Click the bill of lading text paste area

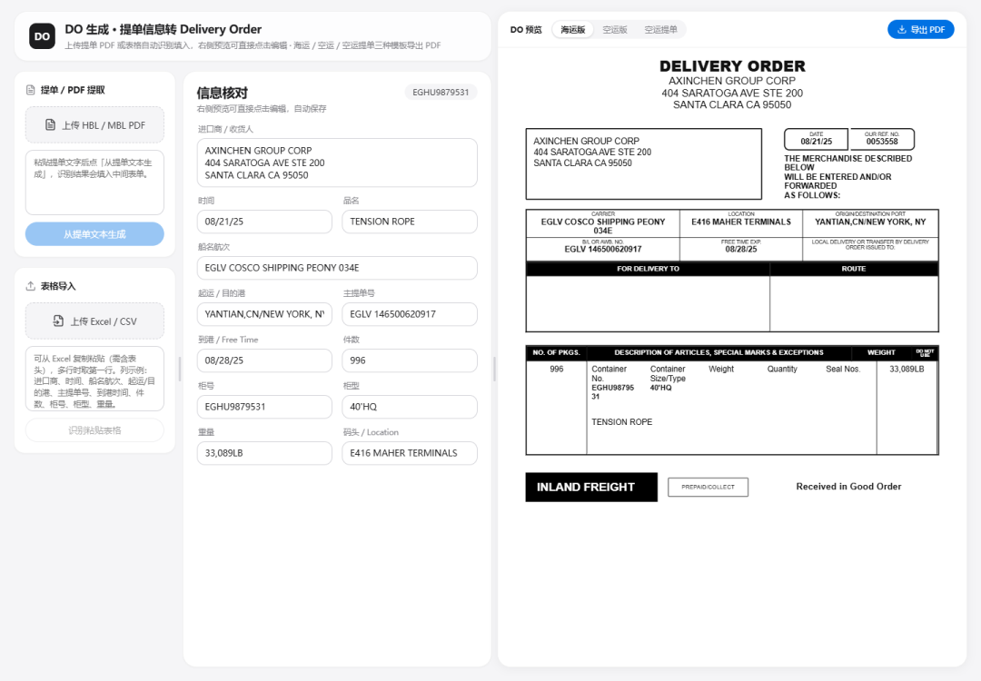click(94, 182)
